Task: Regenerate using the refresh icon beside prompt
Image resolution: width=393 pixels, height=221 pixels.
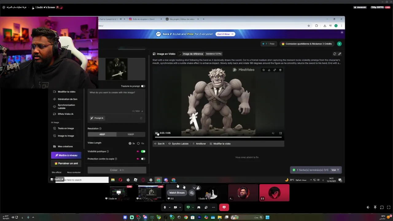Action: 335,54
